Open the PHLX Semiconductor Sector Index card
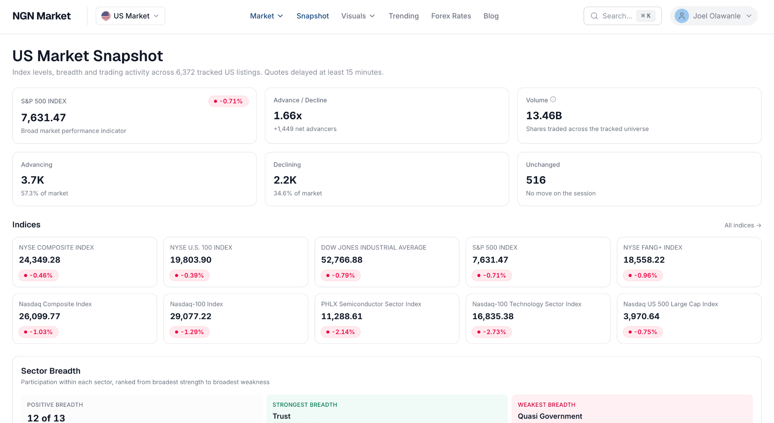Viewport: 774px width, 423px height. tap(387, 319)
